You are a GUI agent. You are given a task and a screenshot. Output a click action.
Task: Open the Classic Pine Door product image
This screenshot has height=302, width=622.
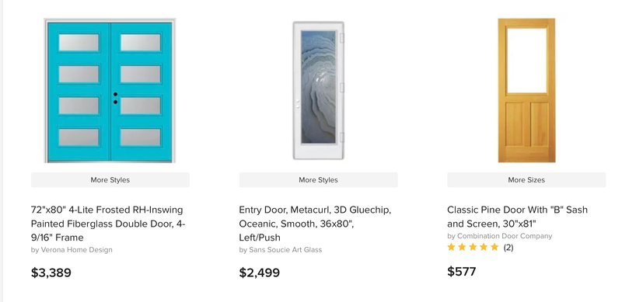(526, 90)
